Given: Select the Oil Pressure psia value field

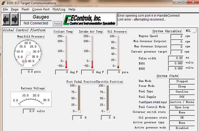Looking at the screenshot, I should click(x=114, y=72).
